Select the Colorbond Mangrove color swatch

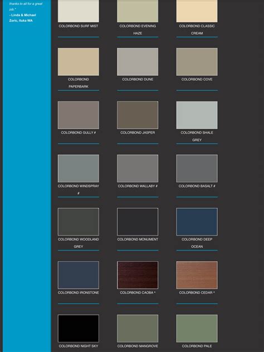pyautogui.click(x=138, y=329)
